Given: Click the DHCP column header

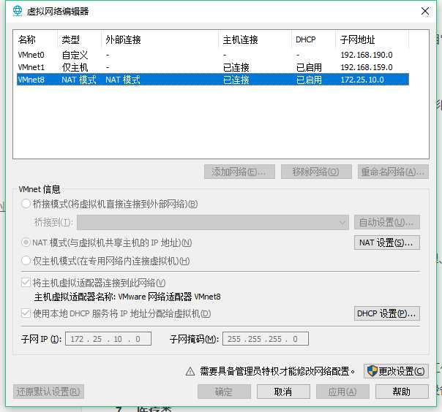Looking at the screenshot, I should (x=313, y=39).
